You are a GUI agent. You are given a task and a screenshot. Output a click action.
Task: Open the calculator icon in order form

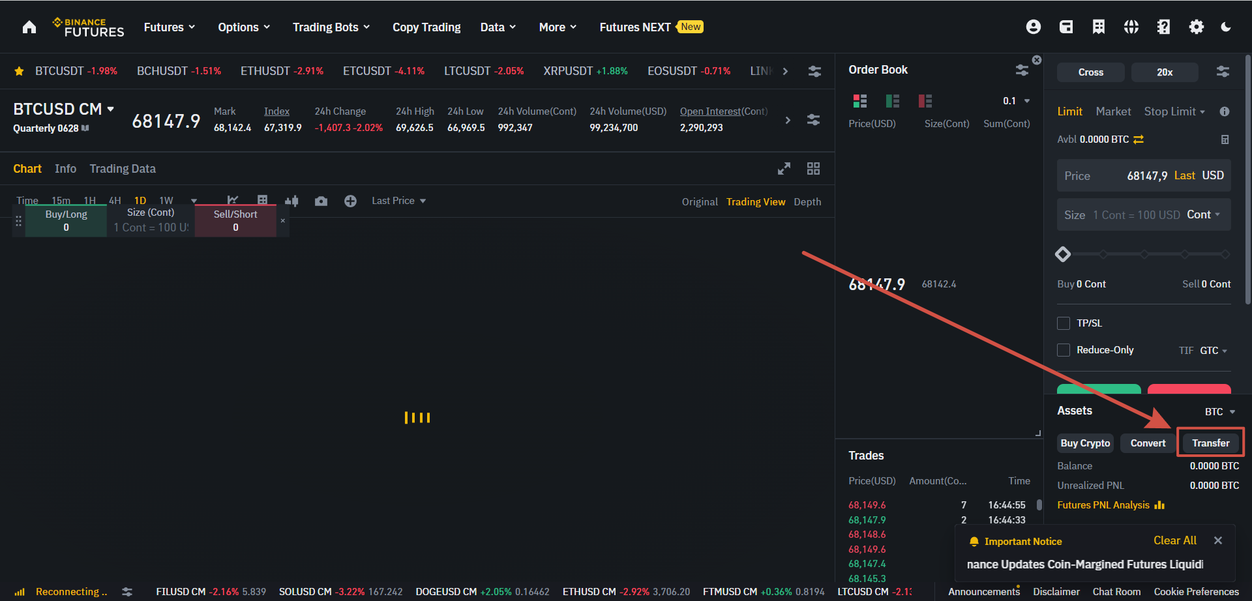point(1225,139)
